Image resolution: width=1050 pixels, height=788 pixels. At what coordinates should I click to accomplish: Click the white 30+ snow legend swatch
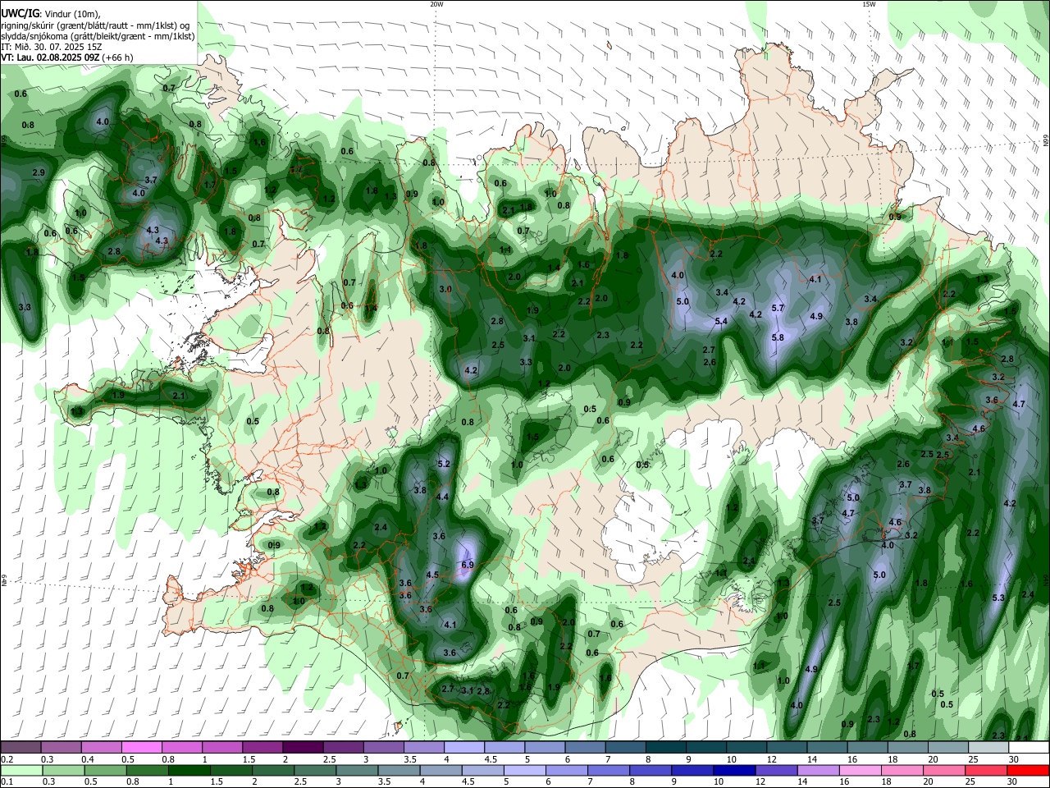point(1029,747)
